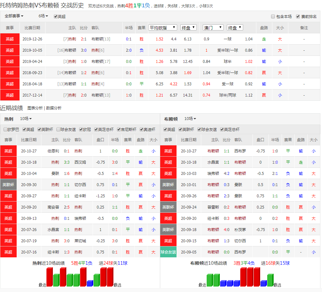The height and width of the screenshot is (292, 322).
Task: Click the 英联杯 badge in 20-09-30 row
Action: click(x=8, y=185)
